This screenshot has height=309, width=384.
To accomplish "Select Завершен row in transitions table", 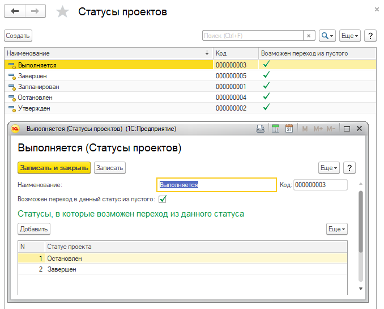I will (183, 269).
